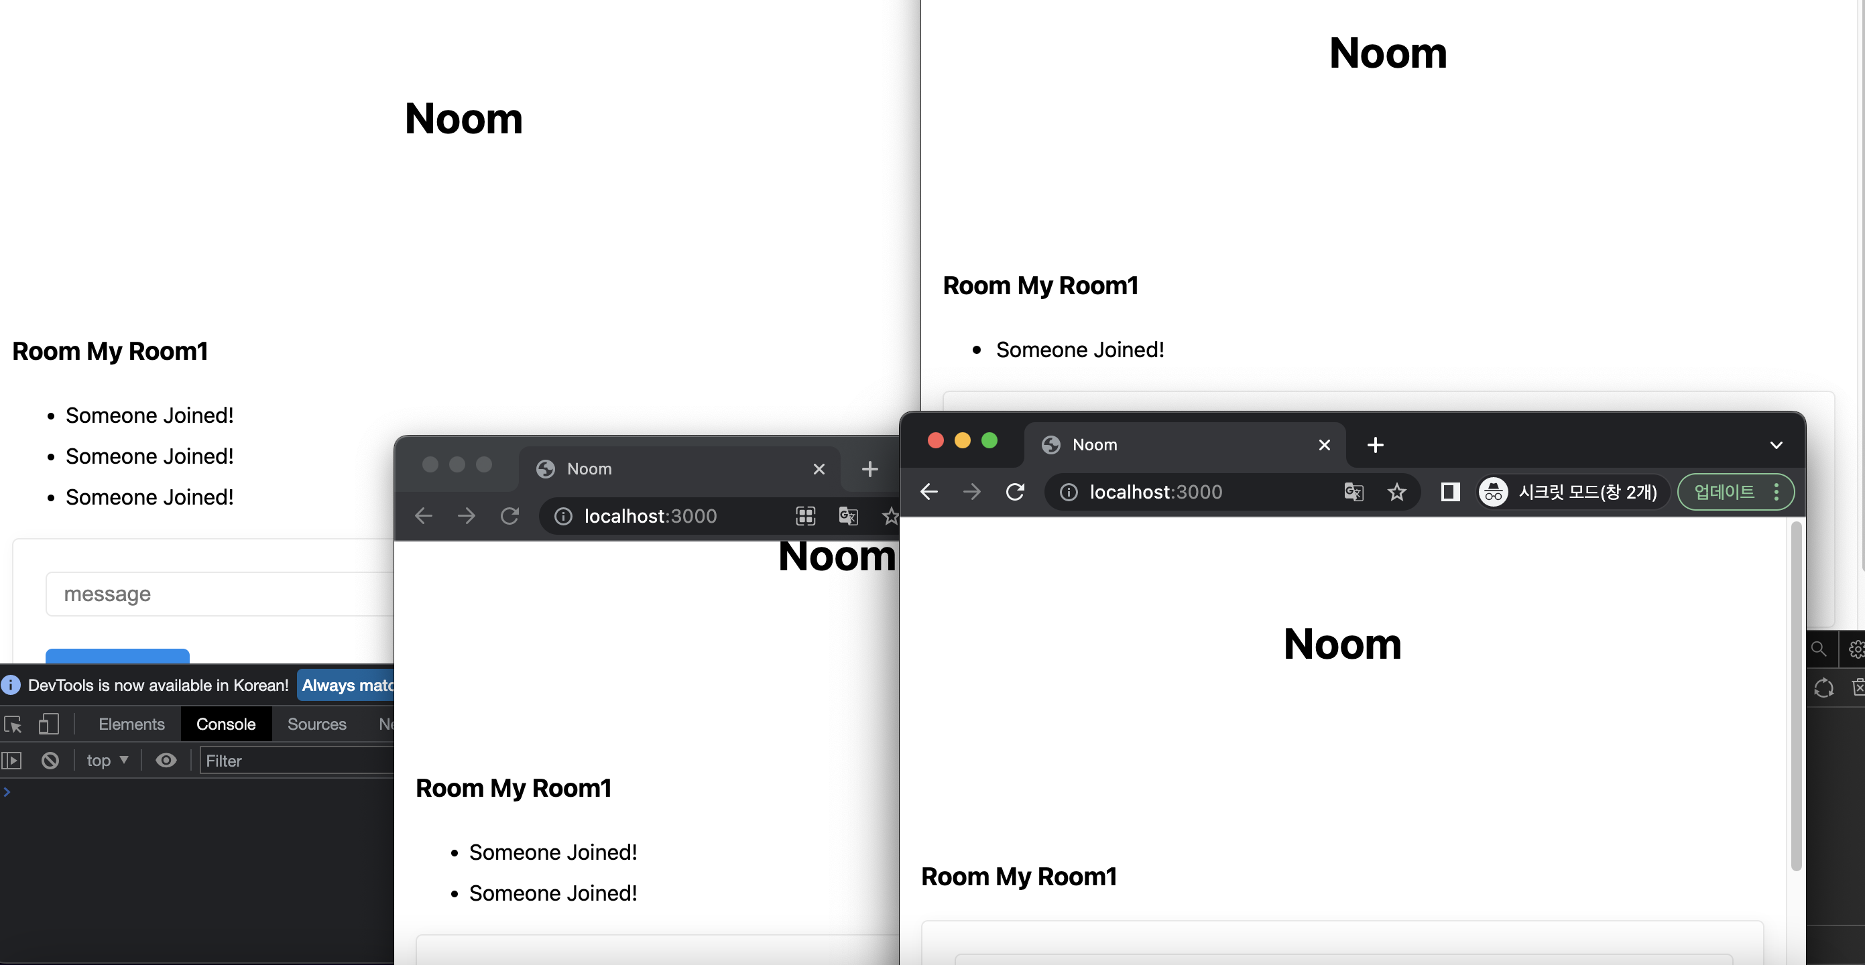1865x965 pixels.
Task: Click back arrow in incognito window
Action: click(x=929, y=493)
